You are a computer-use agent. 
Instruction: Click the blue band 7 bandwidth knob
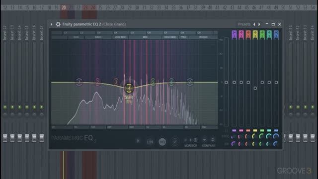pos(276,144)
